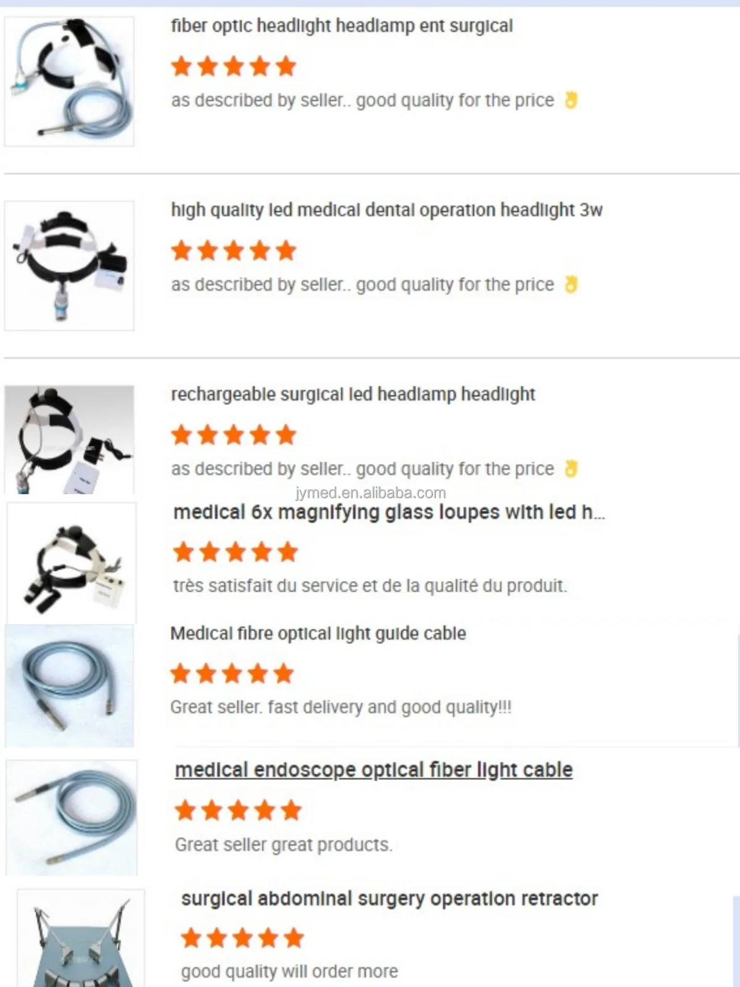Open the rechargeable surgical headlamp product image
Viewport: 740px width, 987px height.
(69, 439)
